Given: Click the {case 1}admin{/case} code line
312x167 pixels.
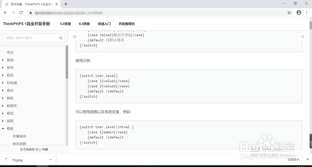Looking at the screenshot, I should pyautogui.click(x=108, y=132).
